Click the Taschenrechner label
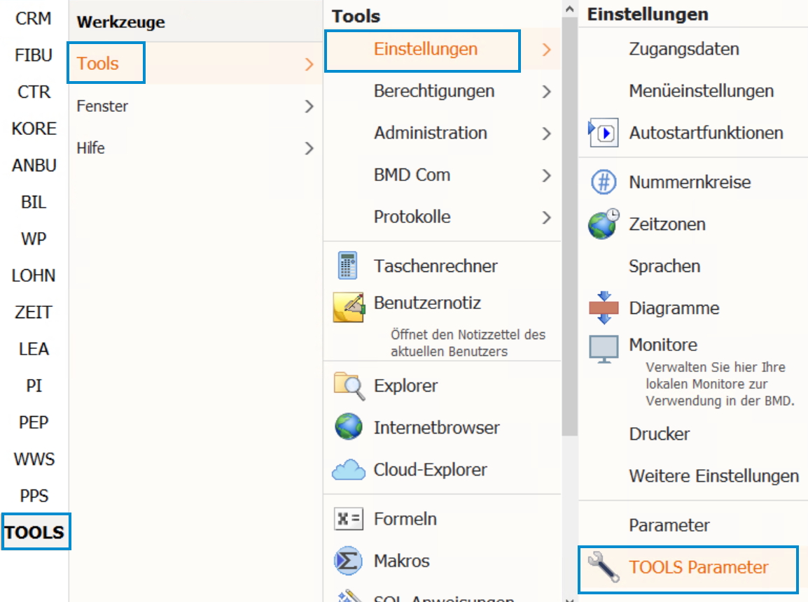 (x=436, y=266)
